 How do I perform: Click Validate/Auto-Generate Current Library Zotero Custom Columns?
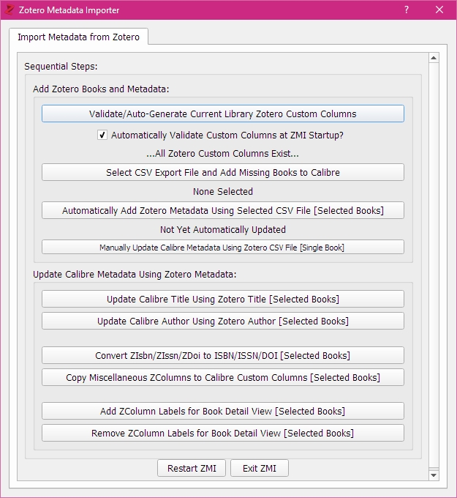click(x=222, y=114)
